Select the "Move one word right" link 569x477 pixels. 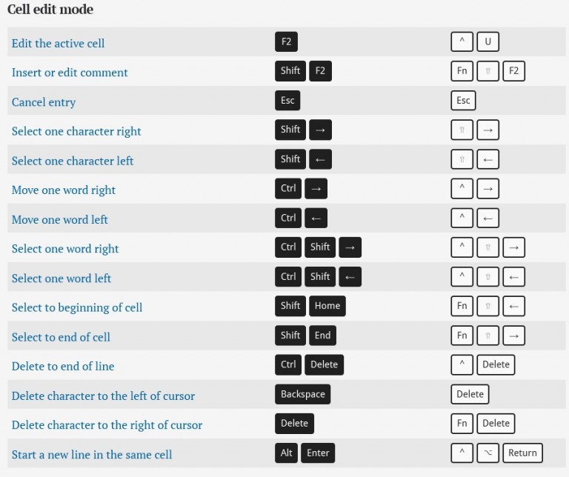[64, 190]
